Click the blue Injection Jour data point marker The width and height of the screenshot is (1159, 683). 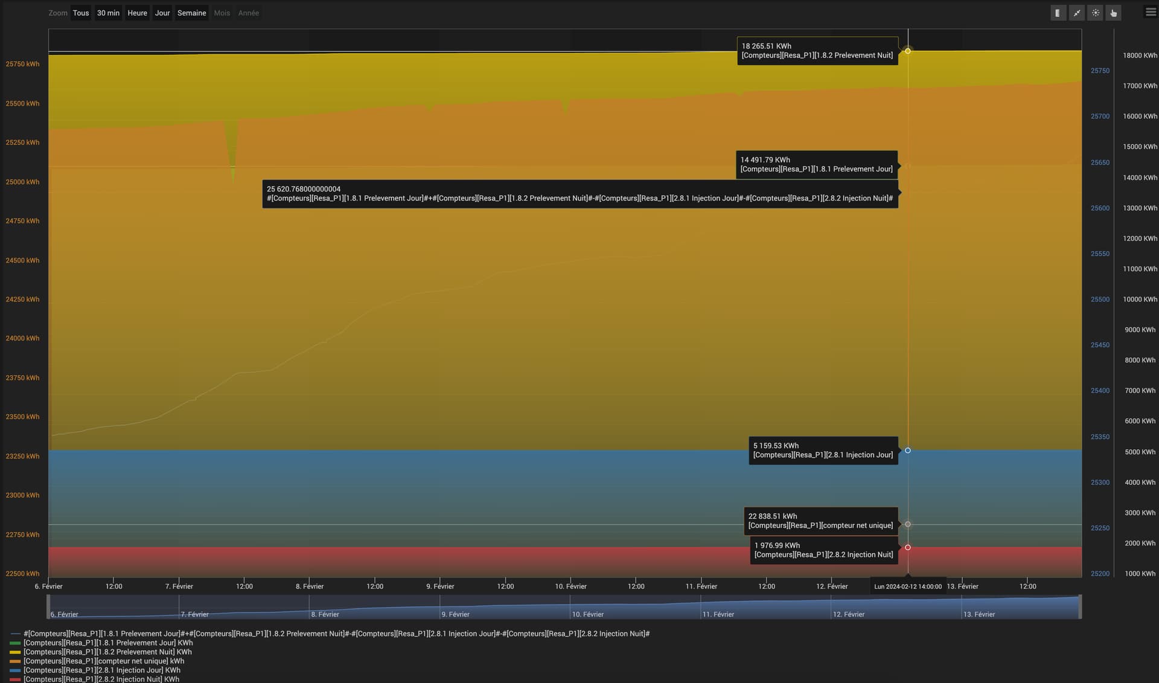[908, 451]
